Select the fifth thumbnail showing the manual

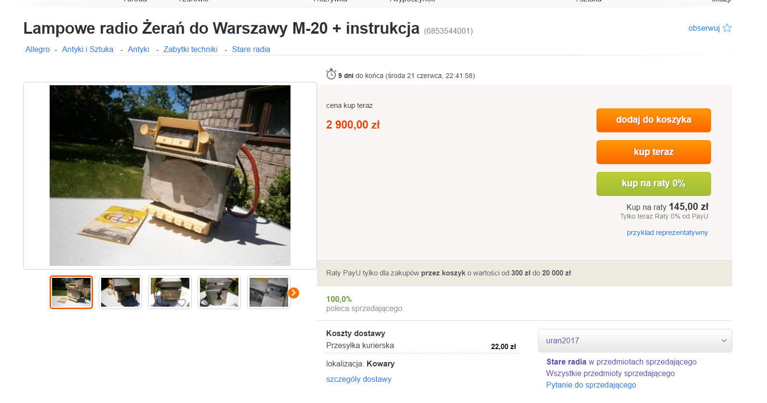click(x=269, y=292)
